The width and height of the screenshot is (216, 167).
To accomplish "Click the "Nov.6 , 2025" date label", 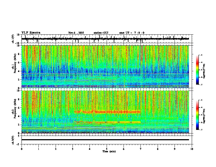I will tap(76, 33).
